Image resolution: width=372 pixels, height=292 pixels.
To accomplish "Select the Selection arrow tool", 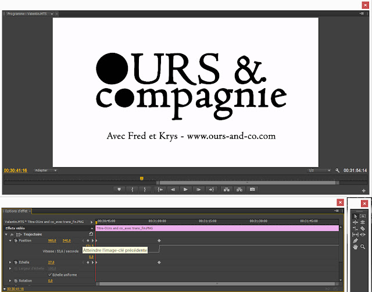I will [355, 216].
